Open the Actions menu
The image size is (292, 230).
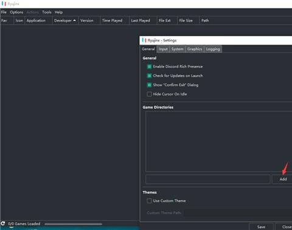click(32, 12)
